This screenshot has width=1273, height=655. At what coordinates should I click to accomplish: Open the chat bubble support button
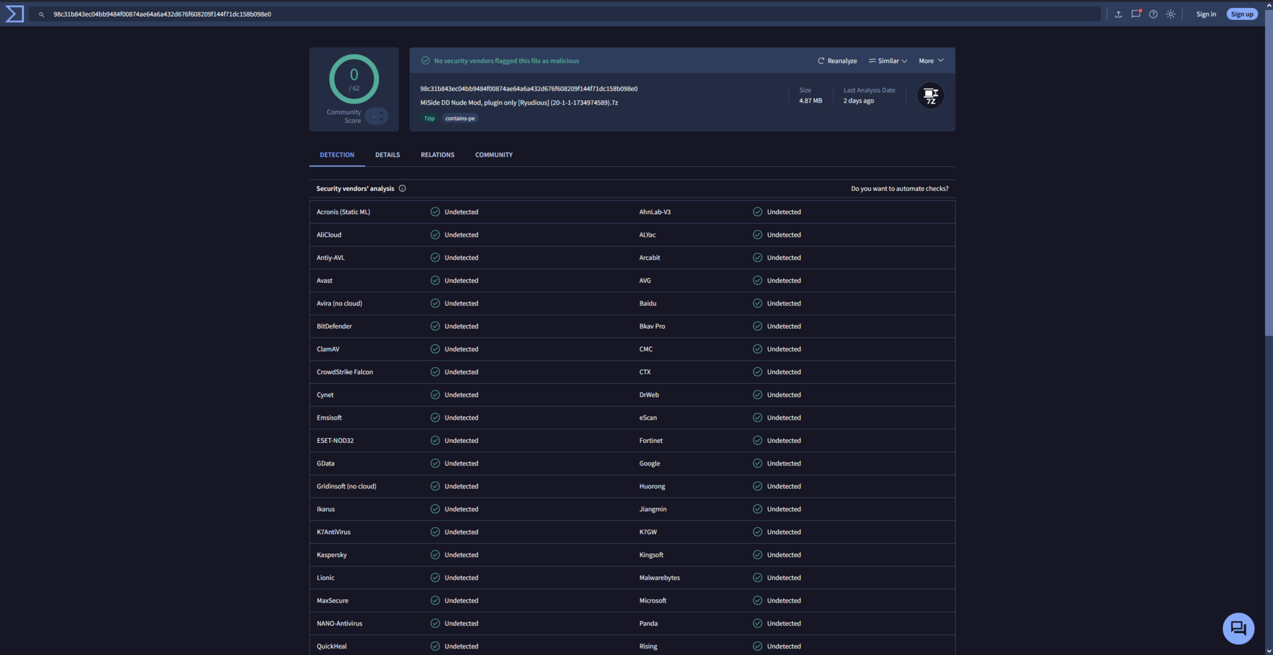pyautogui.click(x=1238, y=628)
